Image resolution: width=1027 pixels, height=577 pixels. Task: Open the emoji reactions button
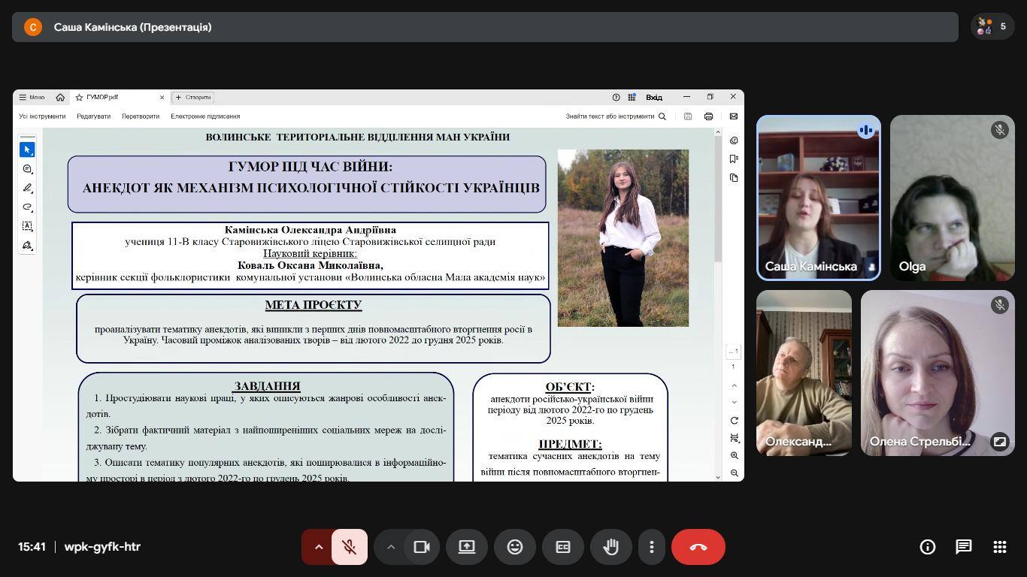pos(514,547)
